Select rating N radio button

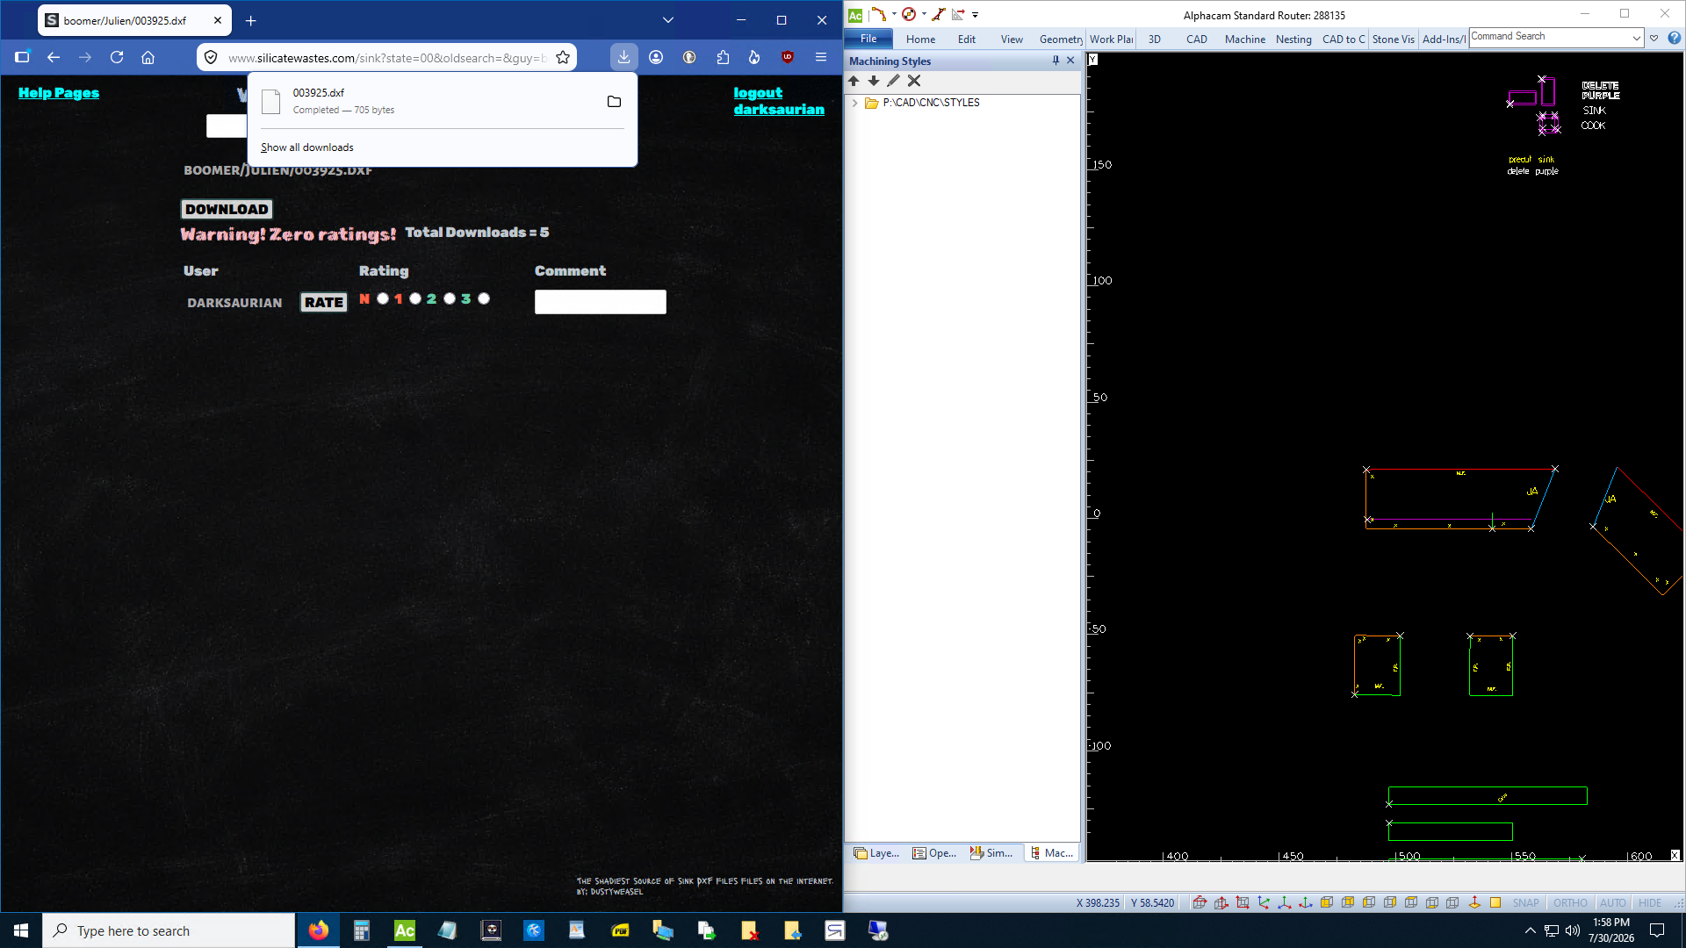(x=383, y=298)
